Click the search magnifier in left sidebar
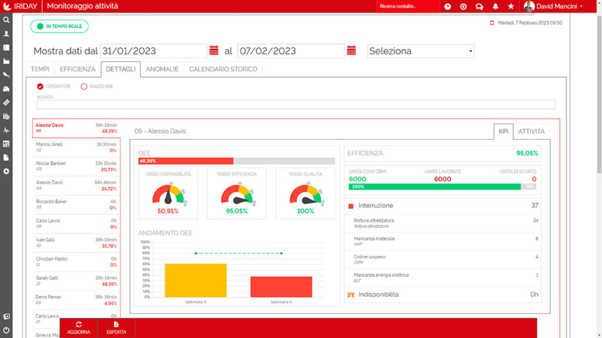 6,20
